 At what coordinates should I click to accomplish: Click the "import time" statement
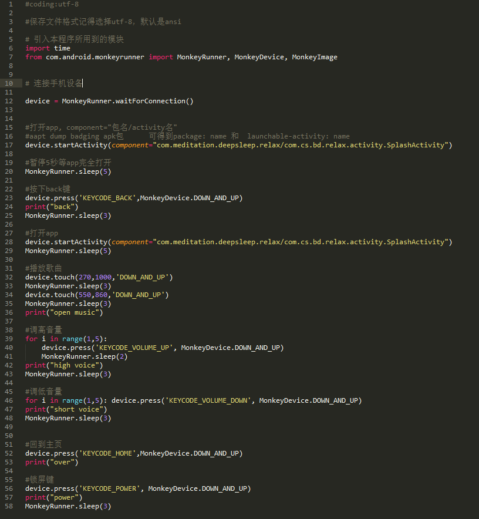tap(48, 48)
